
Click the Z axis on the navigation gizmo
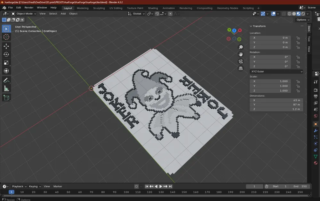pos(234,30)
